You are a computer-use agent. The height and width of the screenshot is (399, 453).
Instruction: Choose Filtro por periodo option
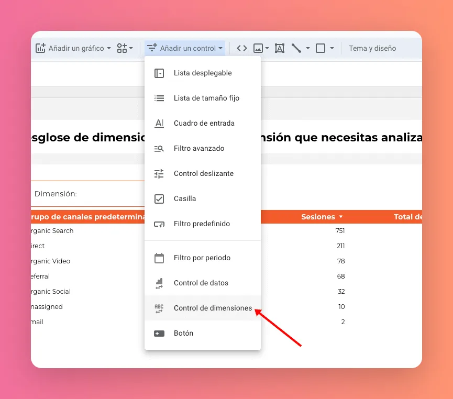[202, 258]
